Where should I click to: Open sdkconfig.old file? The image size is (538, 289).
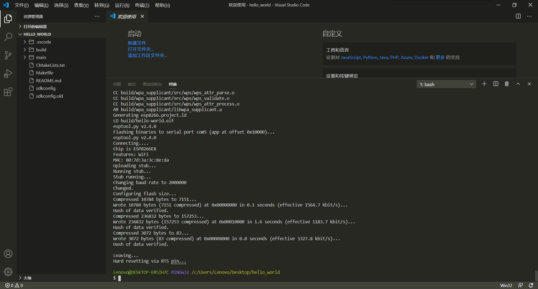[x=61, y=96]
